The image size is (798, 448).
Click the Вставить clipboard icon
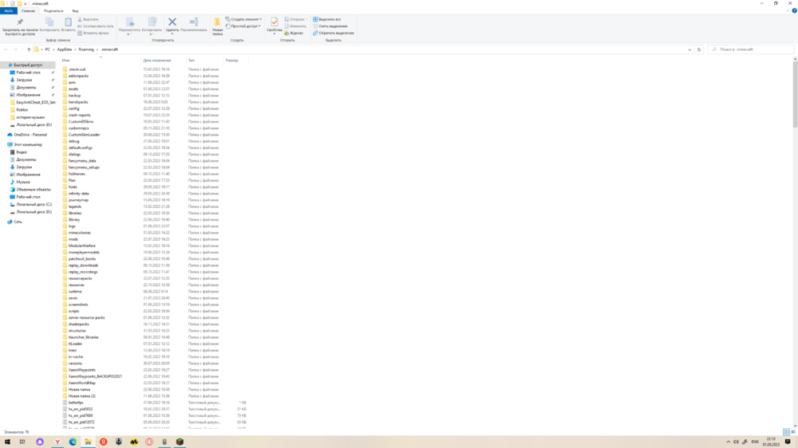click(68, 22)
